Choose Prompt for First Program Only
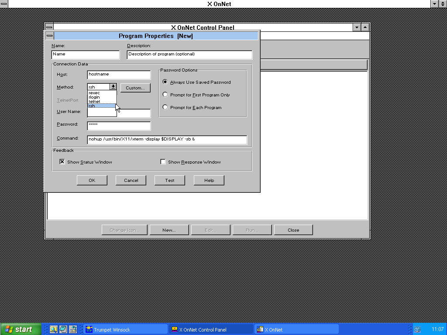This screenshot has height=335, width=447. [x=165, y=95]
